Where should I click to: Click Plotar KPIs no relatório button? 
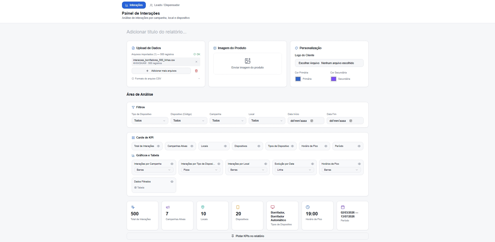(x=247, y=236)
